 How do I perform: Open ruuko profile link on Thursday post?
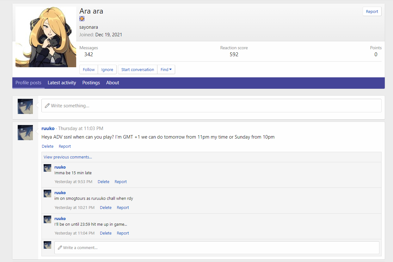coord(48,128)
